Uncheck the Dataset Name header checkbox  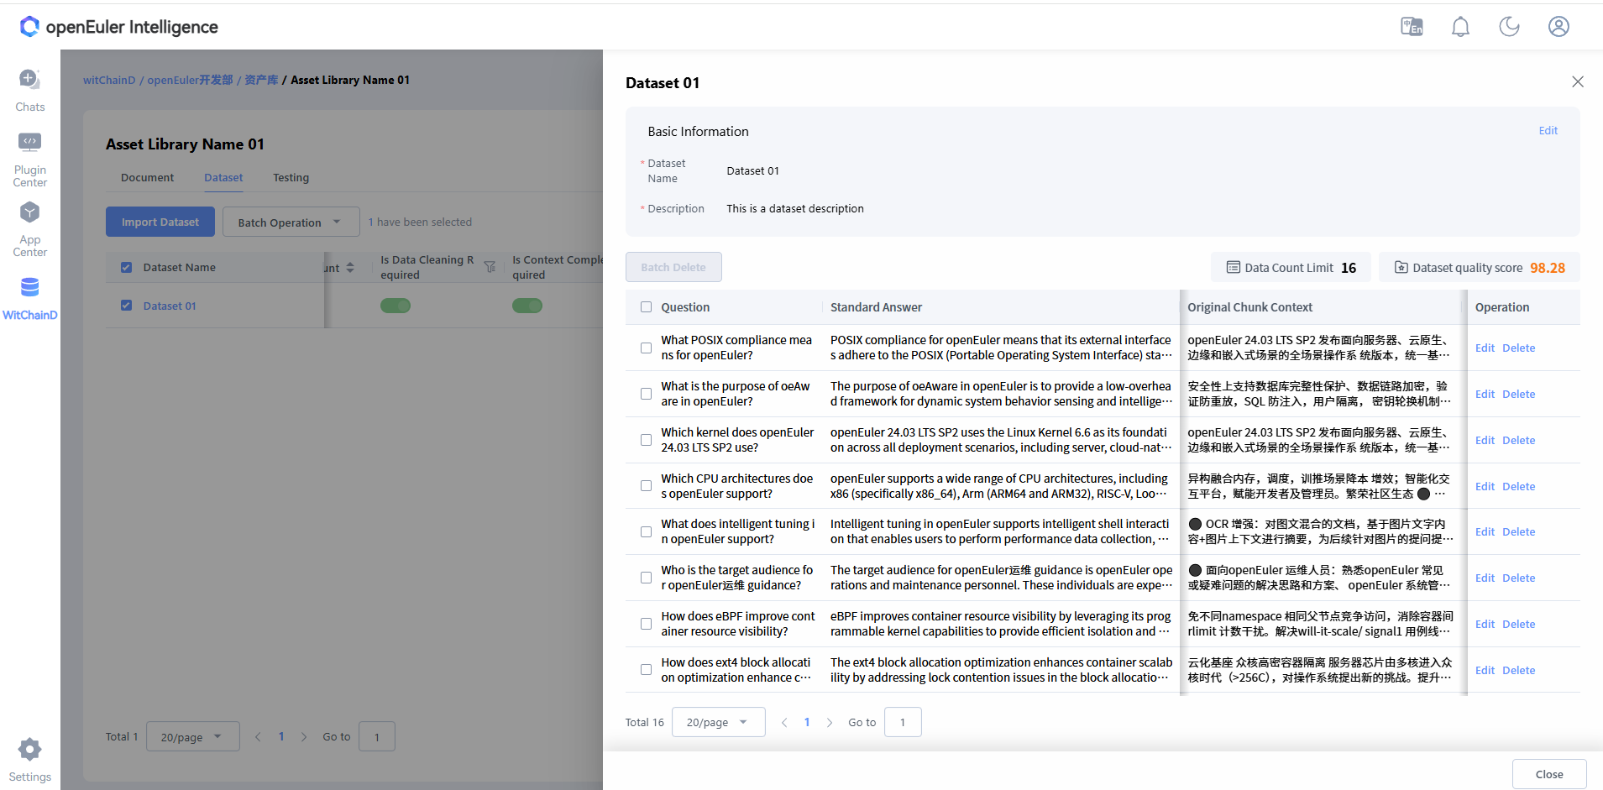click(126, 267)
